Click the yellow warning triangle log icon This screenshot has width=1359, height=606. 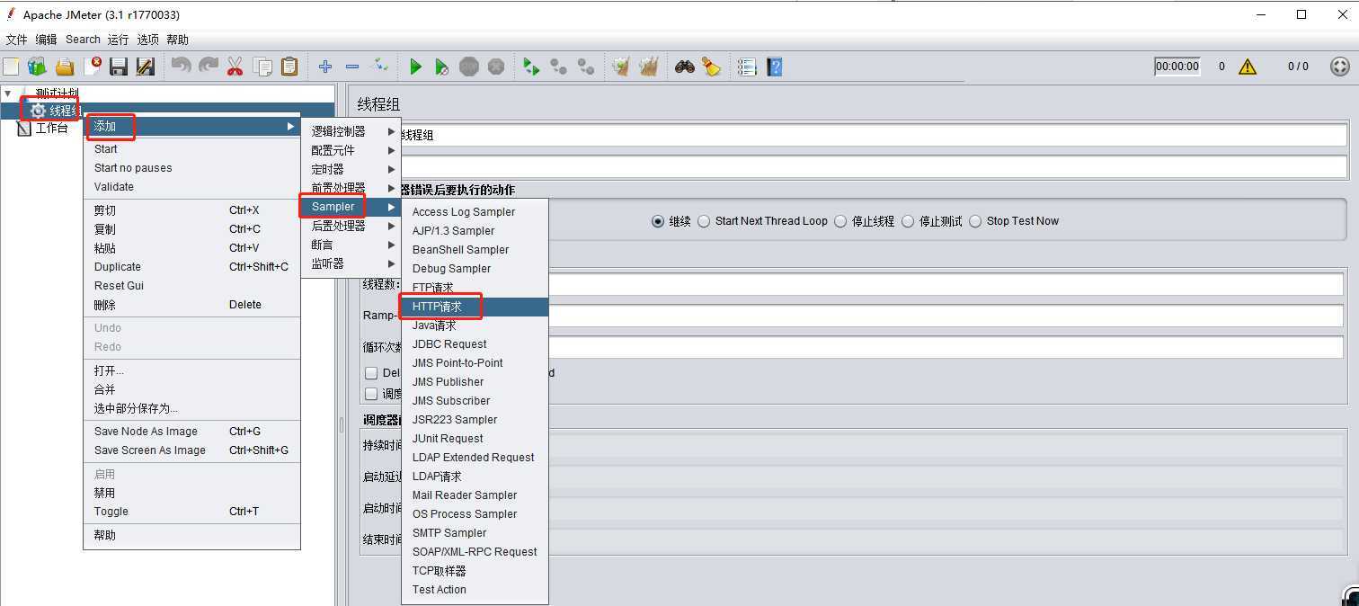pyautogui.click(x=1248, y=67)
